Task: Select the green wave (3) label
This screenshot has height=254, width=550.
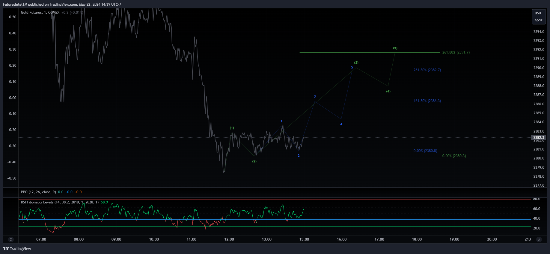Action: [x=356, y=63]
